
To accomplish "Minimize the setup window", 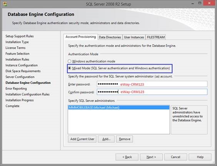I will [193, 3].
